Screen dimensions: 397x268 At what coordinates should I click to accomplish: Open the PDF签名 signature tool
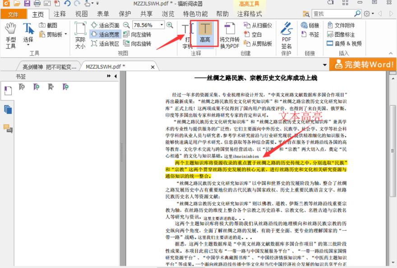point(287,32)
